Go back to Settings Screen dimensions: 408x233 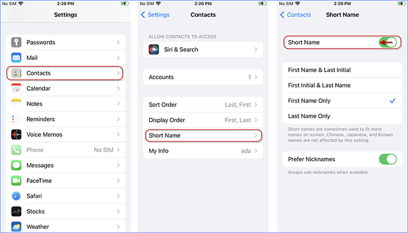pyautogui.click(x=156, y=15)
